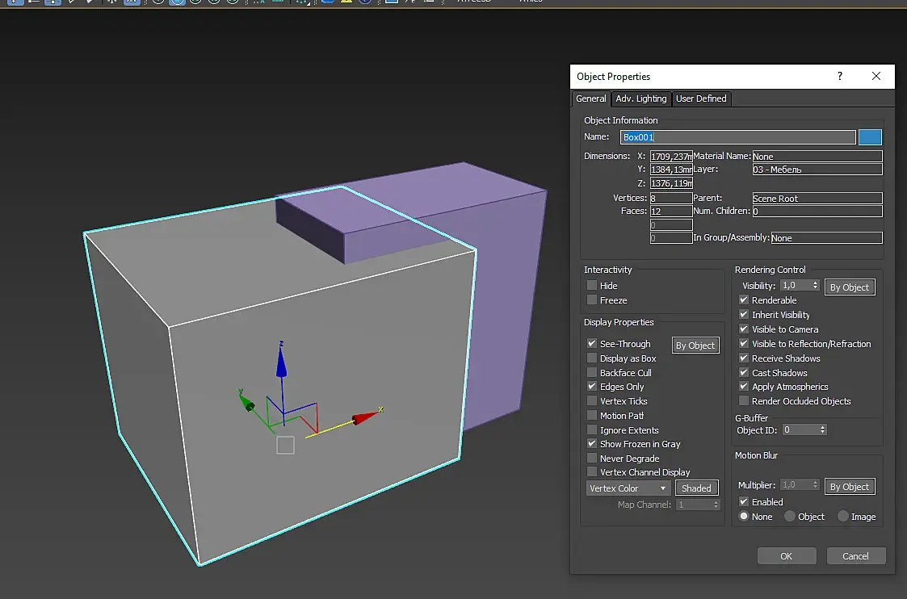Click the Object ID spinner arrows

click(x=823, y=430)
